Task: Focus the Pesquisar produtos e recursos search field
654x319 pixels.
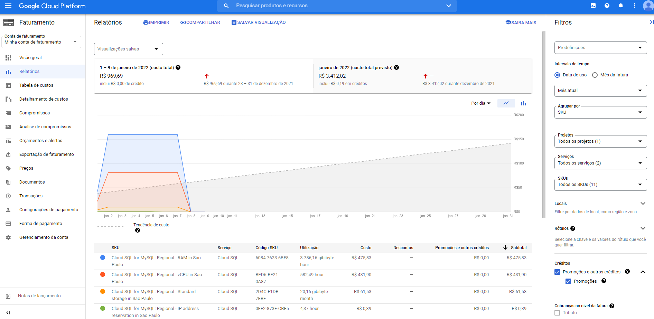Action: coord(337,6)
